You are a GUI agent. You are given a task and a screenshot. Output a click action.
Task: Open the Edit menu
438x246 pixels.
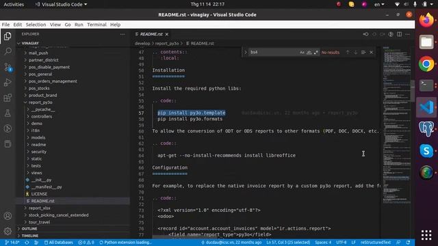tap(18, 25)
